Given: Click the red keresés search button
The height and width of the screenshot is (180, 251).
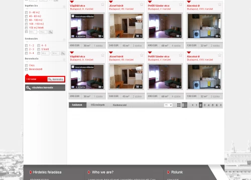Looking at the screenshot, I should point(56,79).
